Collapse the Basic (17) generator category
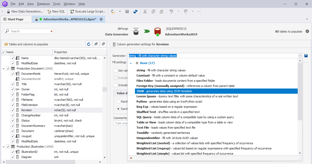Screen dimensions: 312x164 tap(131, 63)
